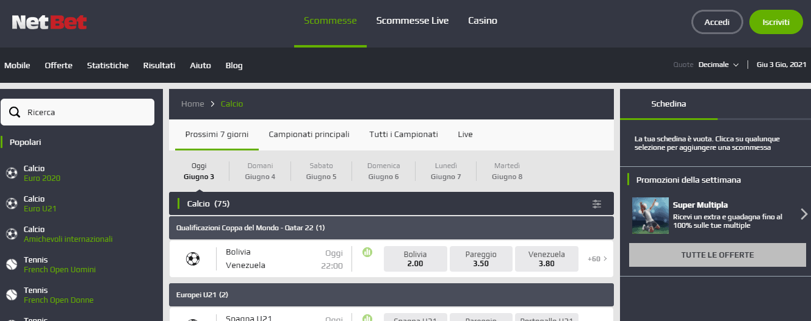Open next promotion with right chevron
Image resolution: width=811 pixels, height=321 pixels.
pos(804,214)
